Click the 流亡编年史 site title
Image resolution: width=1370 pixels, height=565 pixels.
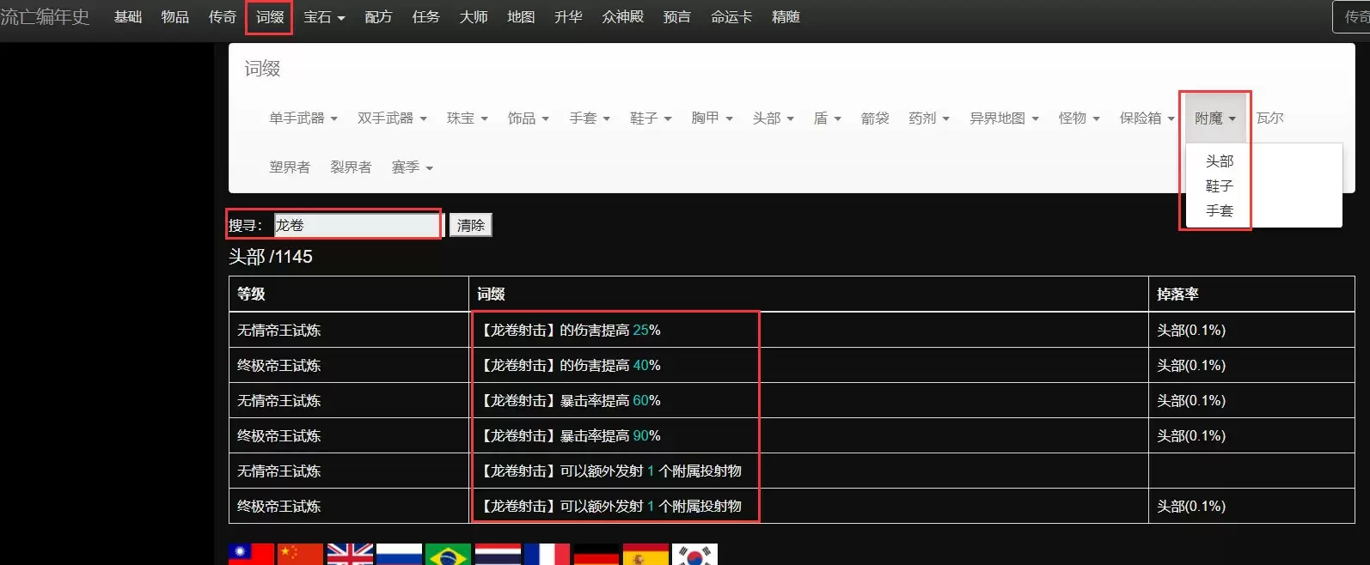coord(45,17)
